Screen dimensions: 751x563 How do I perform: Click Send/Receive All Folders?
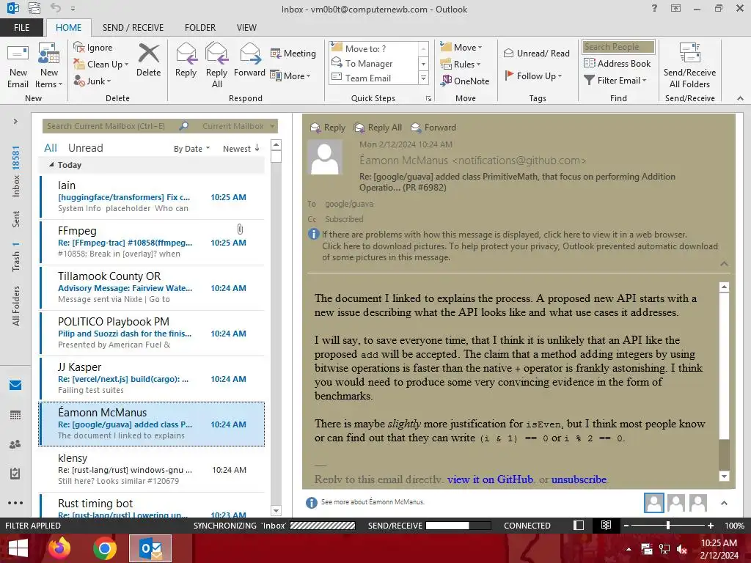pyautogui.click(x=689, y=67)
